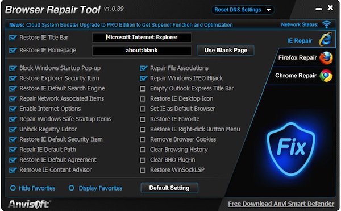The image size is (341, 211).
Task: Open the Cloud System Booster news link
Action: [130, 25]
